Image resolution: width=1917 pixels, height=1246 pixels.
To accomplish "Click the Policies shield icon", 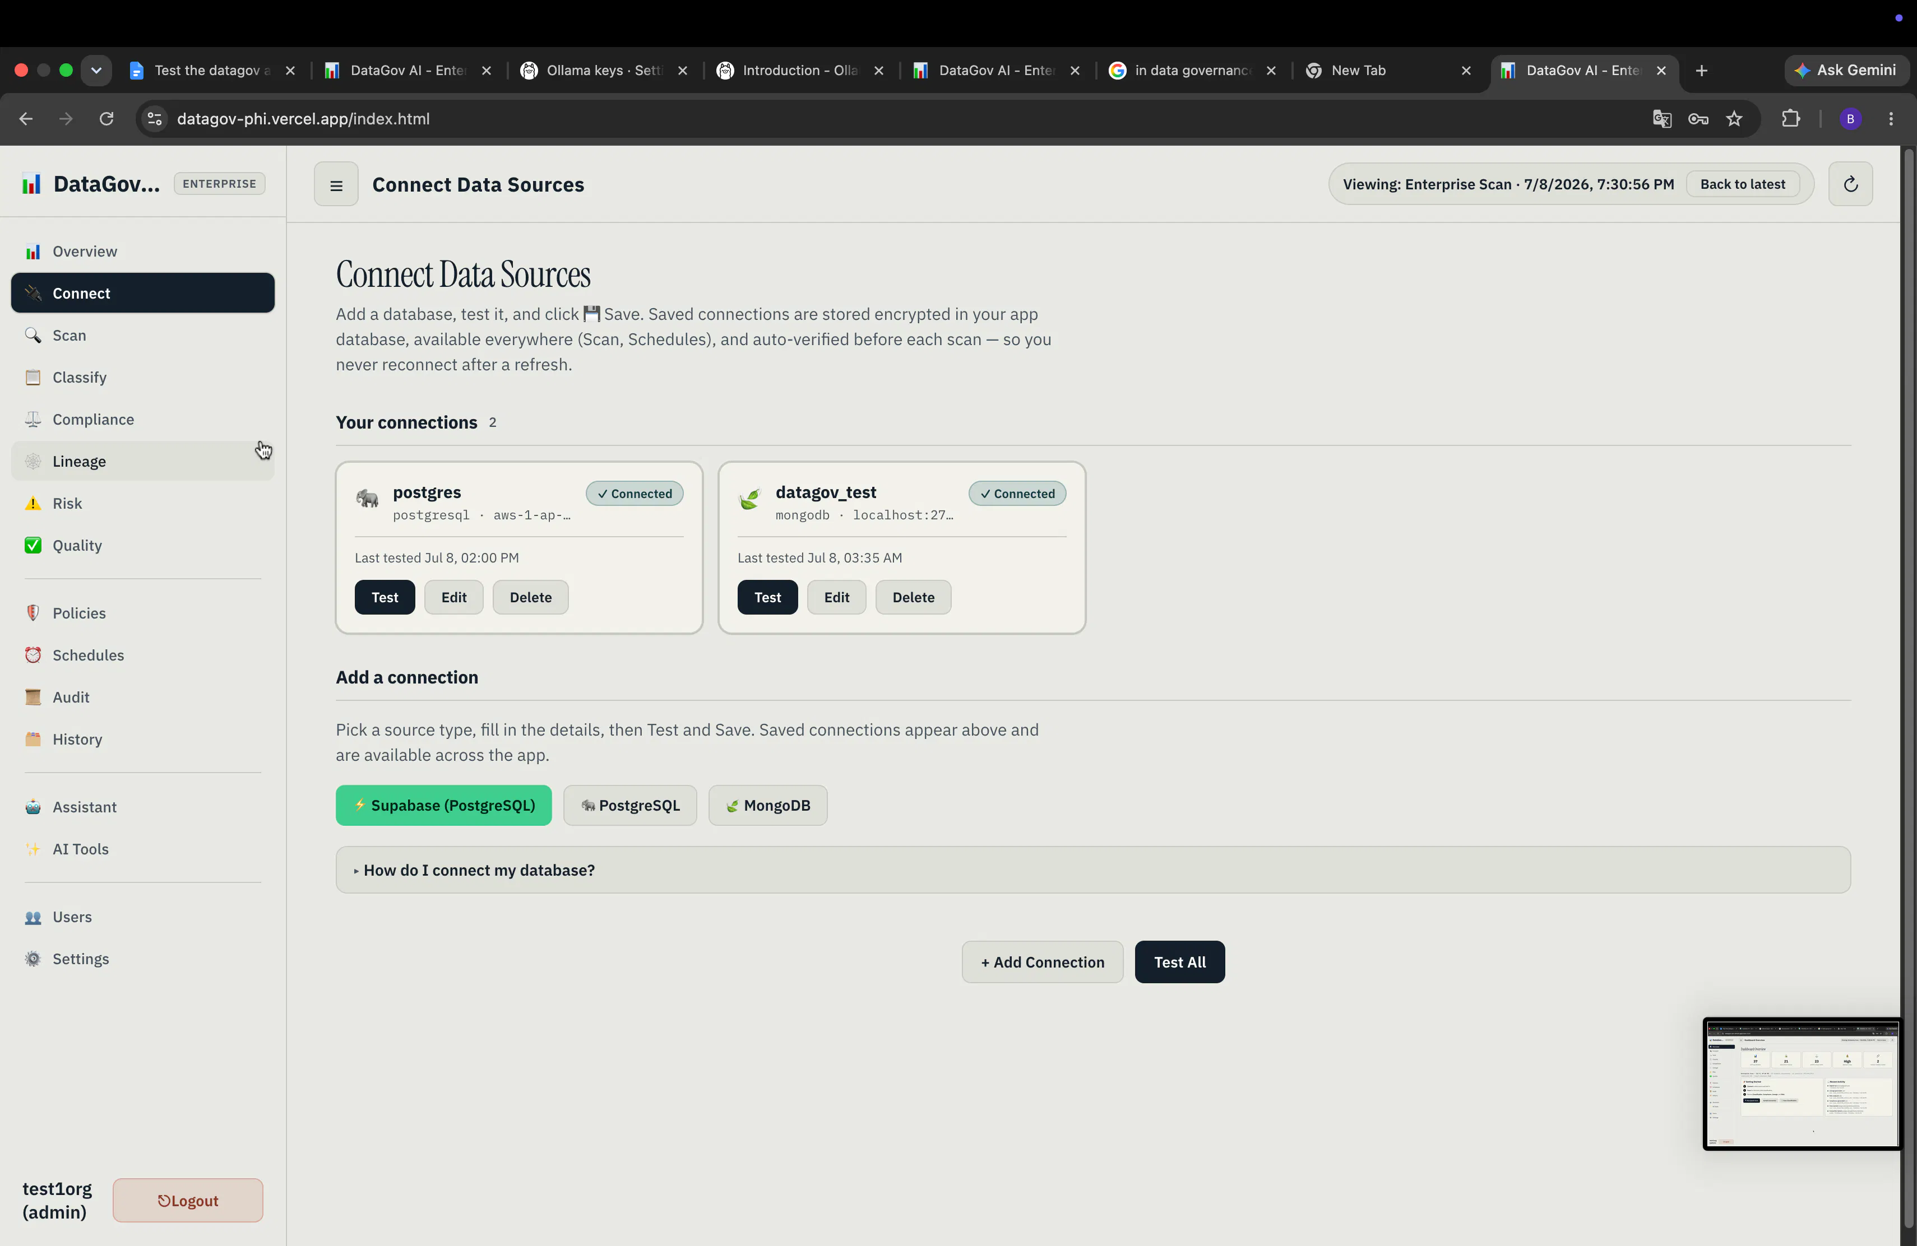I will [33, 612].
